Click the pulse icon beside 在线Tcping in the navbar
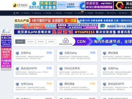The height and width of the screenshot is (99, 132). pos(32,13)
